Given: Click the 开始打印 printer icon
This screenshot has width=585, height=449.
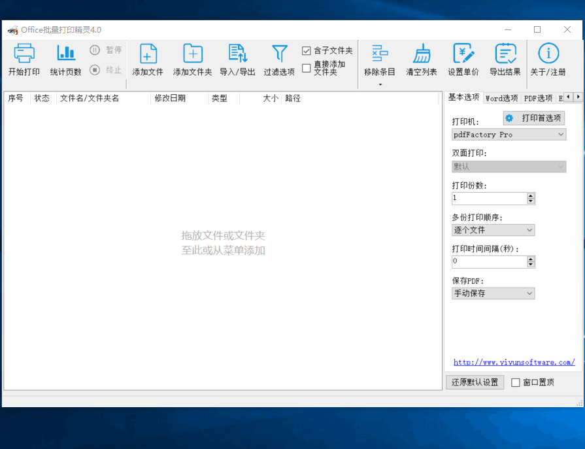Looking at the screenshot, I should pyautogui.click(x=24, y=52).
